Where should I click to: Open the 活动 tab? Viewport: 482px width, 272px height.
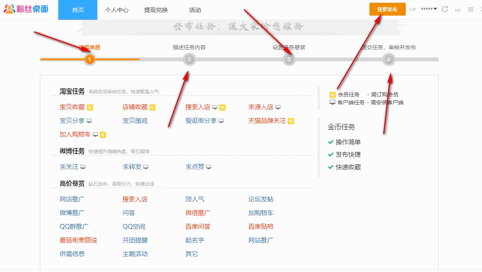click(x=195, y=10)
